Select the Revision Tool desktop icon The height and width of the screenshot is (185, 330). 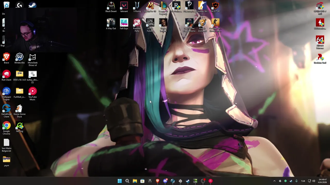click(320, 58)
